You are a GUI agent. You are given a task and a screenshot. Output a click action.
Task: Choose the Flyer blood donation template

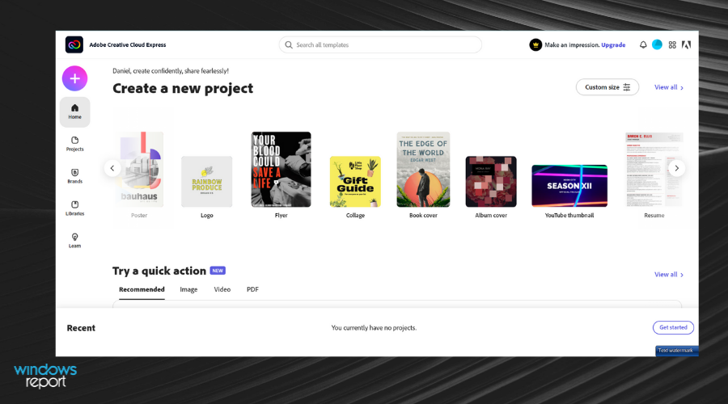point(281,170)
